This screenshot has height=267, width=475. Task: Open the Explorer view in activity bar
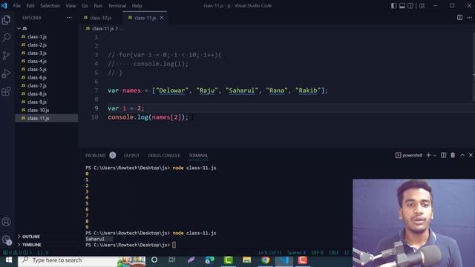pyautogui.click(x=6, y=20)
